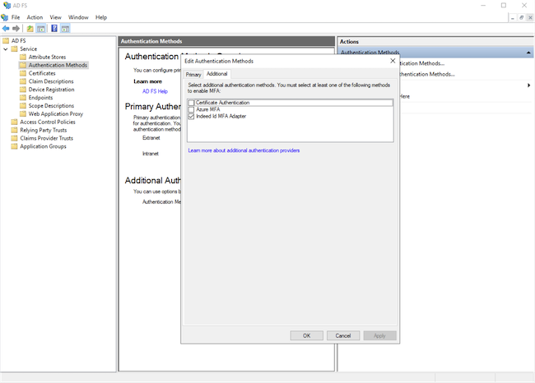
Task: Click the Back arrow toolbar icon
Action: pos(6,29)
